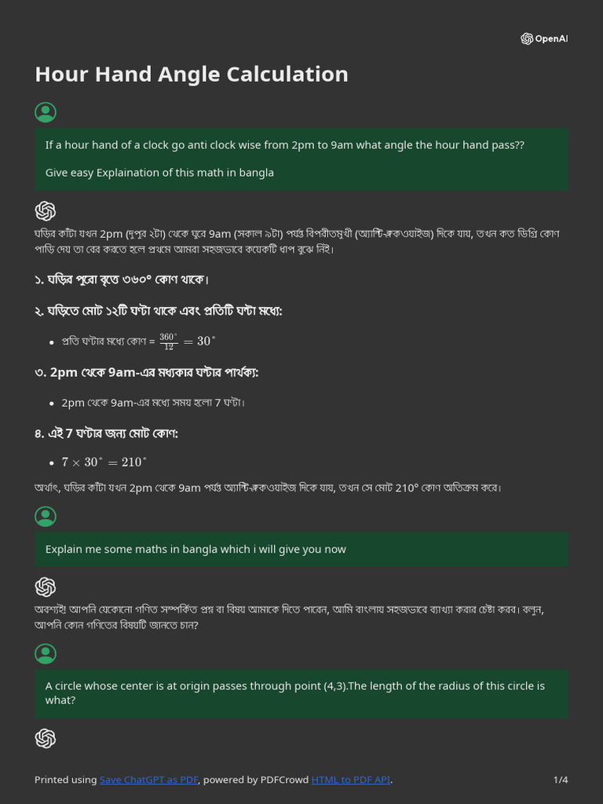Click the ChatGPT logo below the circle question
This screenshot has height=804, width=603.
tap(46, 738)
